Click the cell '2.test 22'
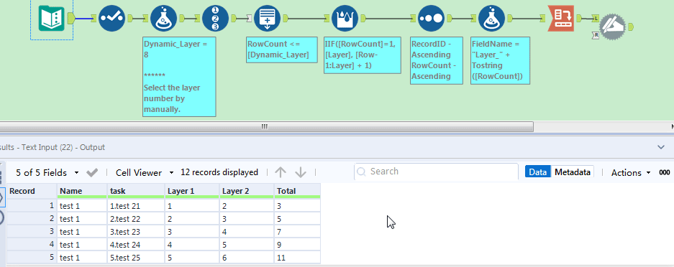 (x=136, y=219)
